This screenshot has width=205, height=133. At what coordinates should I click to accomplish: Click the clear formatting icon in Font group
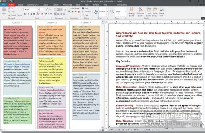[x=51, y=14]
